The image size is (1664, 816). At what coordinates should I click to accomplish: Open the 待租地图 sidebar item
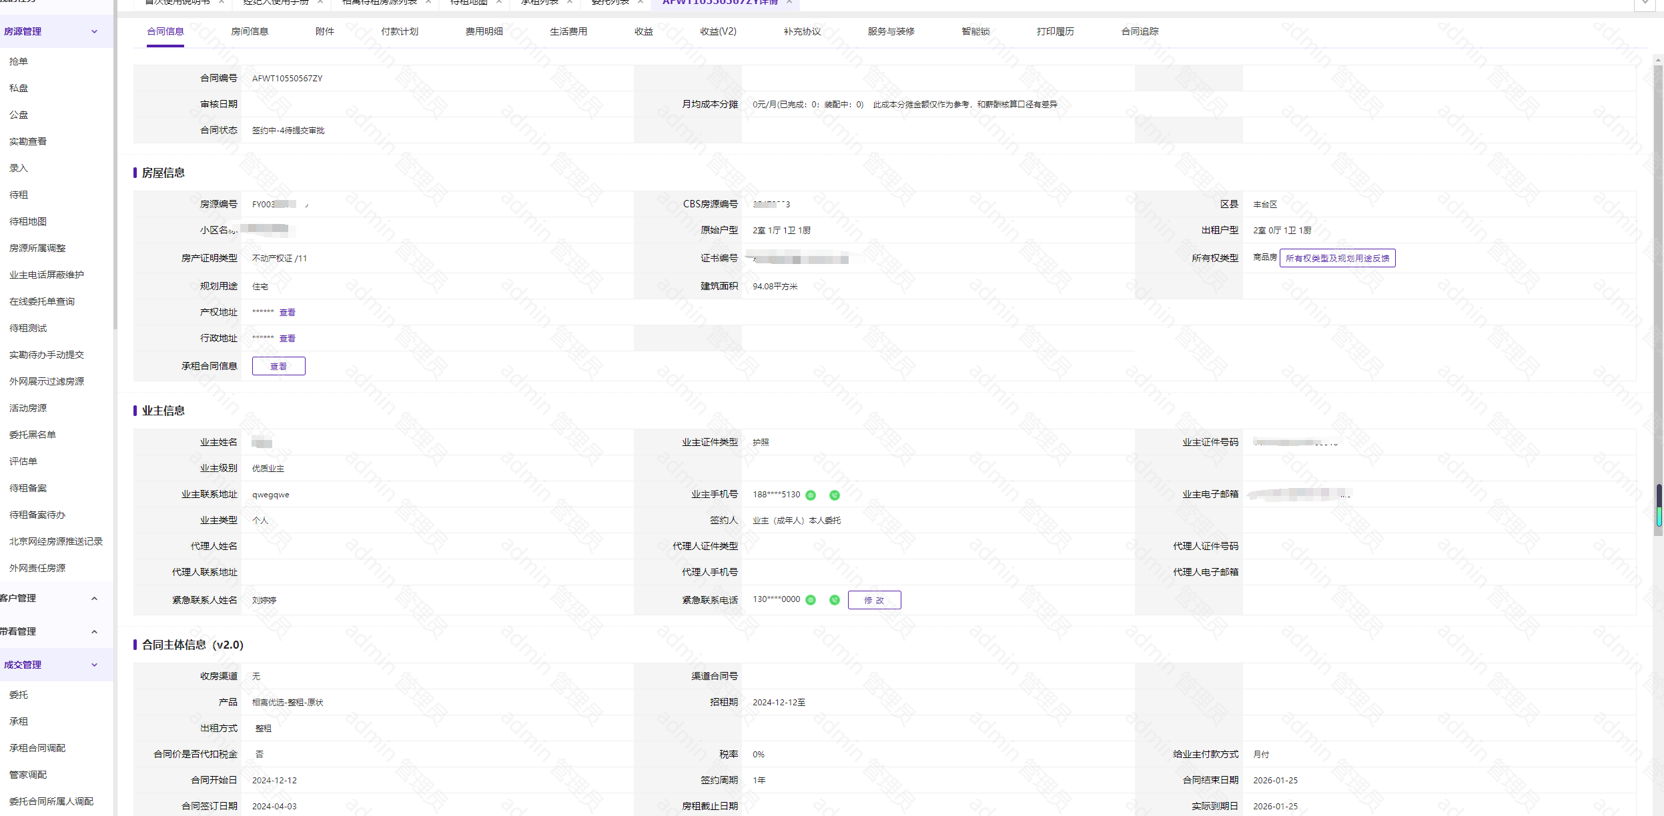(28, 221)
